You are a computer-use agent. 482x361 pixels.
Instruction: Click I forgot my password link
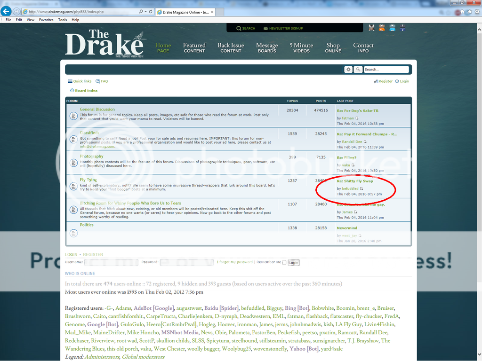[x=234, y=262]
